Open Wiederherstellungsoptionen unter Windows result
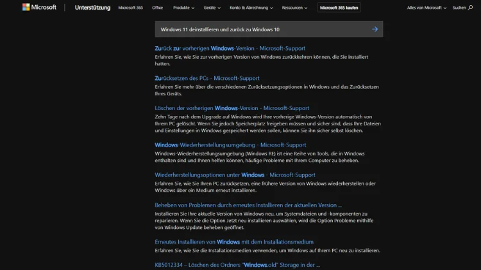Viewport: 481px width, 270px height. click(x=235, y=175)
